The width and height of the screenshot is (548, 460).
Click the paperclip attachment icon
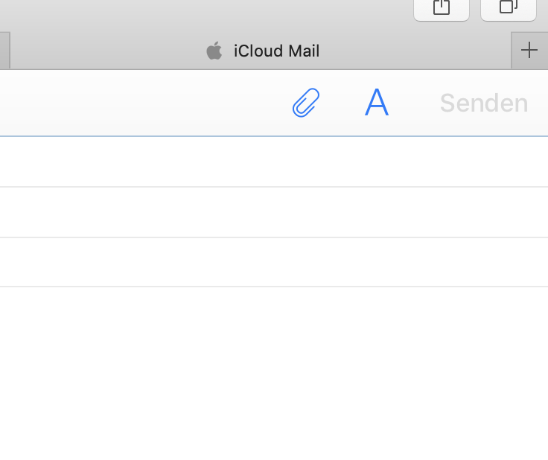[305, 103]
